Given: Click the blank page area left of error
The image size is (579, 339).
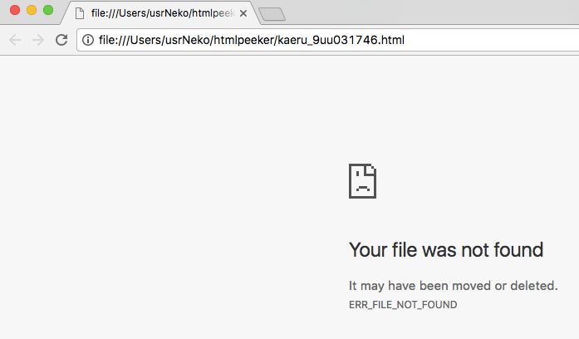Looking at the screenshot, I should [166, 196].
